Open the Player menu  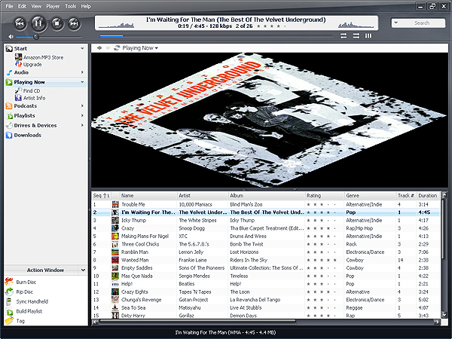(x=53, y=6)
